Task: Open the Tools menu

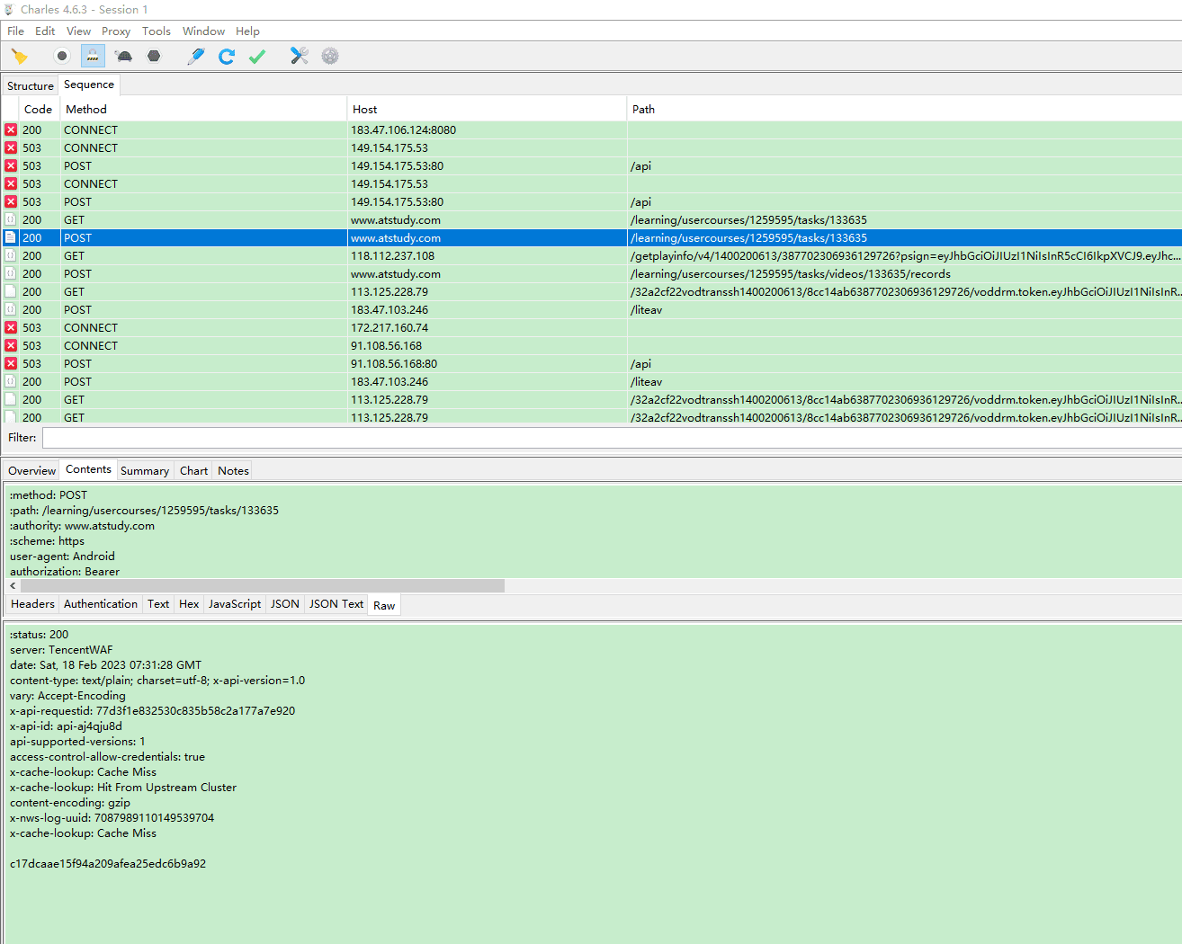Action: [156, 31]
